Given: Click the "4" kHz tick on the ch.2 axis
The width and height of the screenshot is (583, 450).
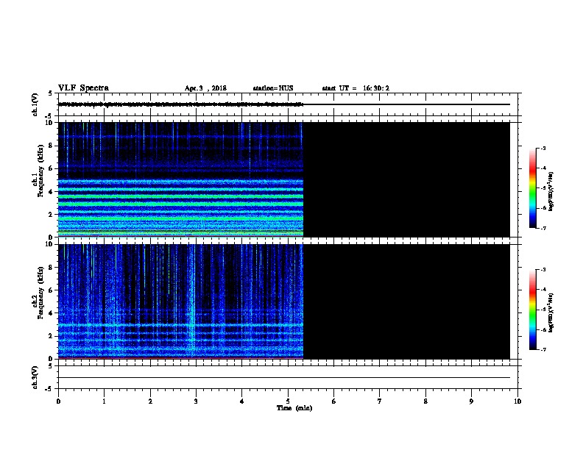Looking at the screenshot, I should coord(51,313).
